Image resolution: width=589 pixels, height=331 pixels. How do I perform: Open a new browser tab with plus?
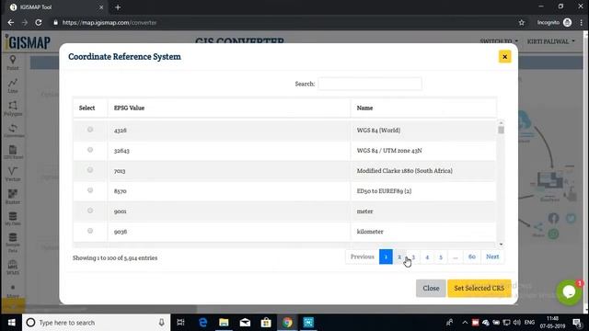pos(118,7)
